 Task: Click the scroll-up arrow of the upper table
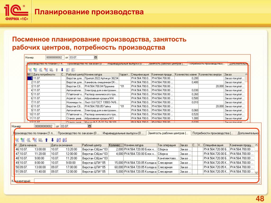(x=246, y=74)
